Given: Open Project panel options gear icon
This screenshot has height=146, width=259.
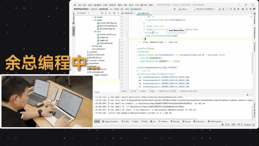Looking at the screenshot, I should pyautogui.click(x=114, y=13).
